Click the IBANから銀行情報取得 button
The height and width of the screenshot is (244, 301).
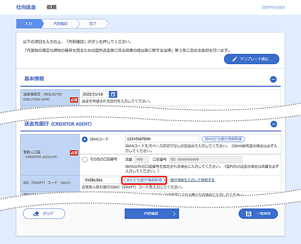coord(223,139)
